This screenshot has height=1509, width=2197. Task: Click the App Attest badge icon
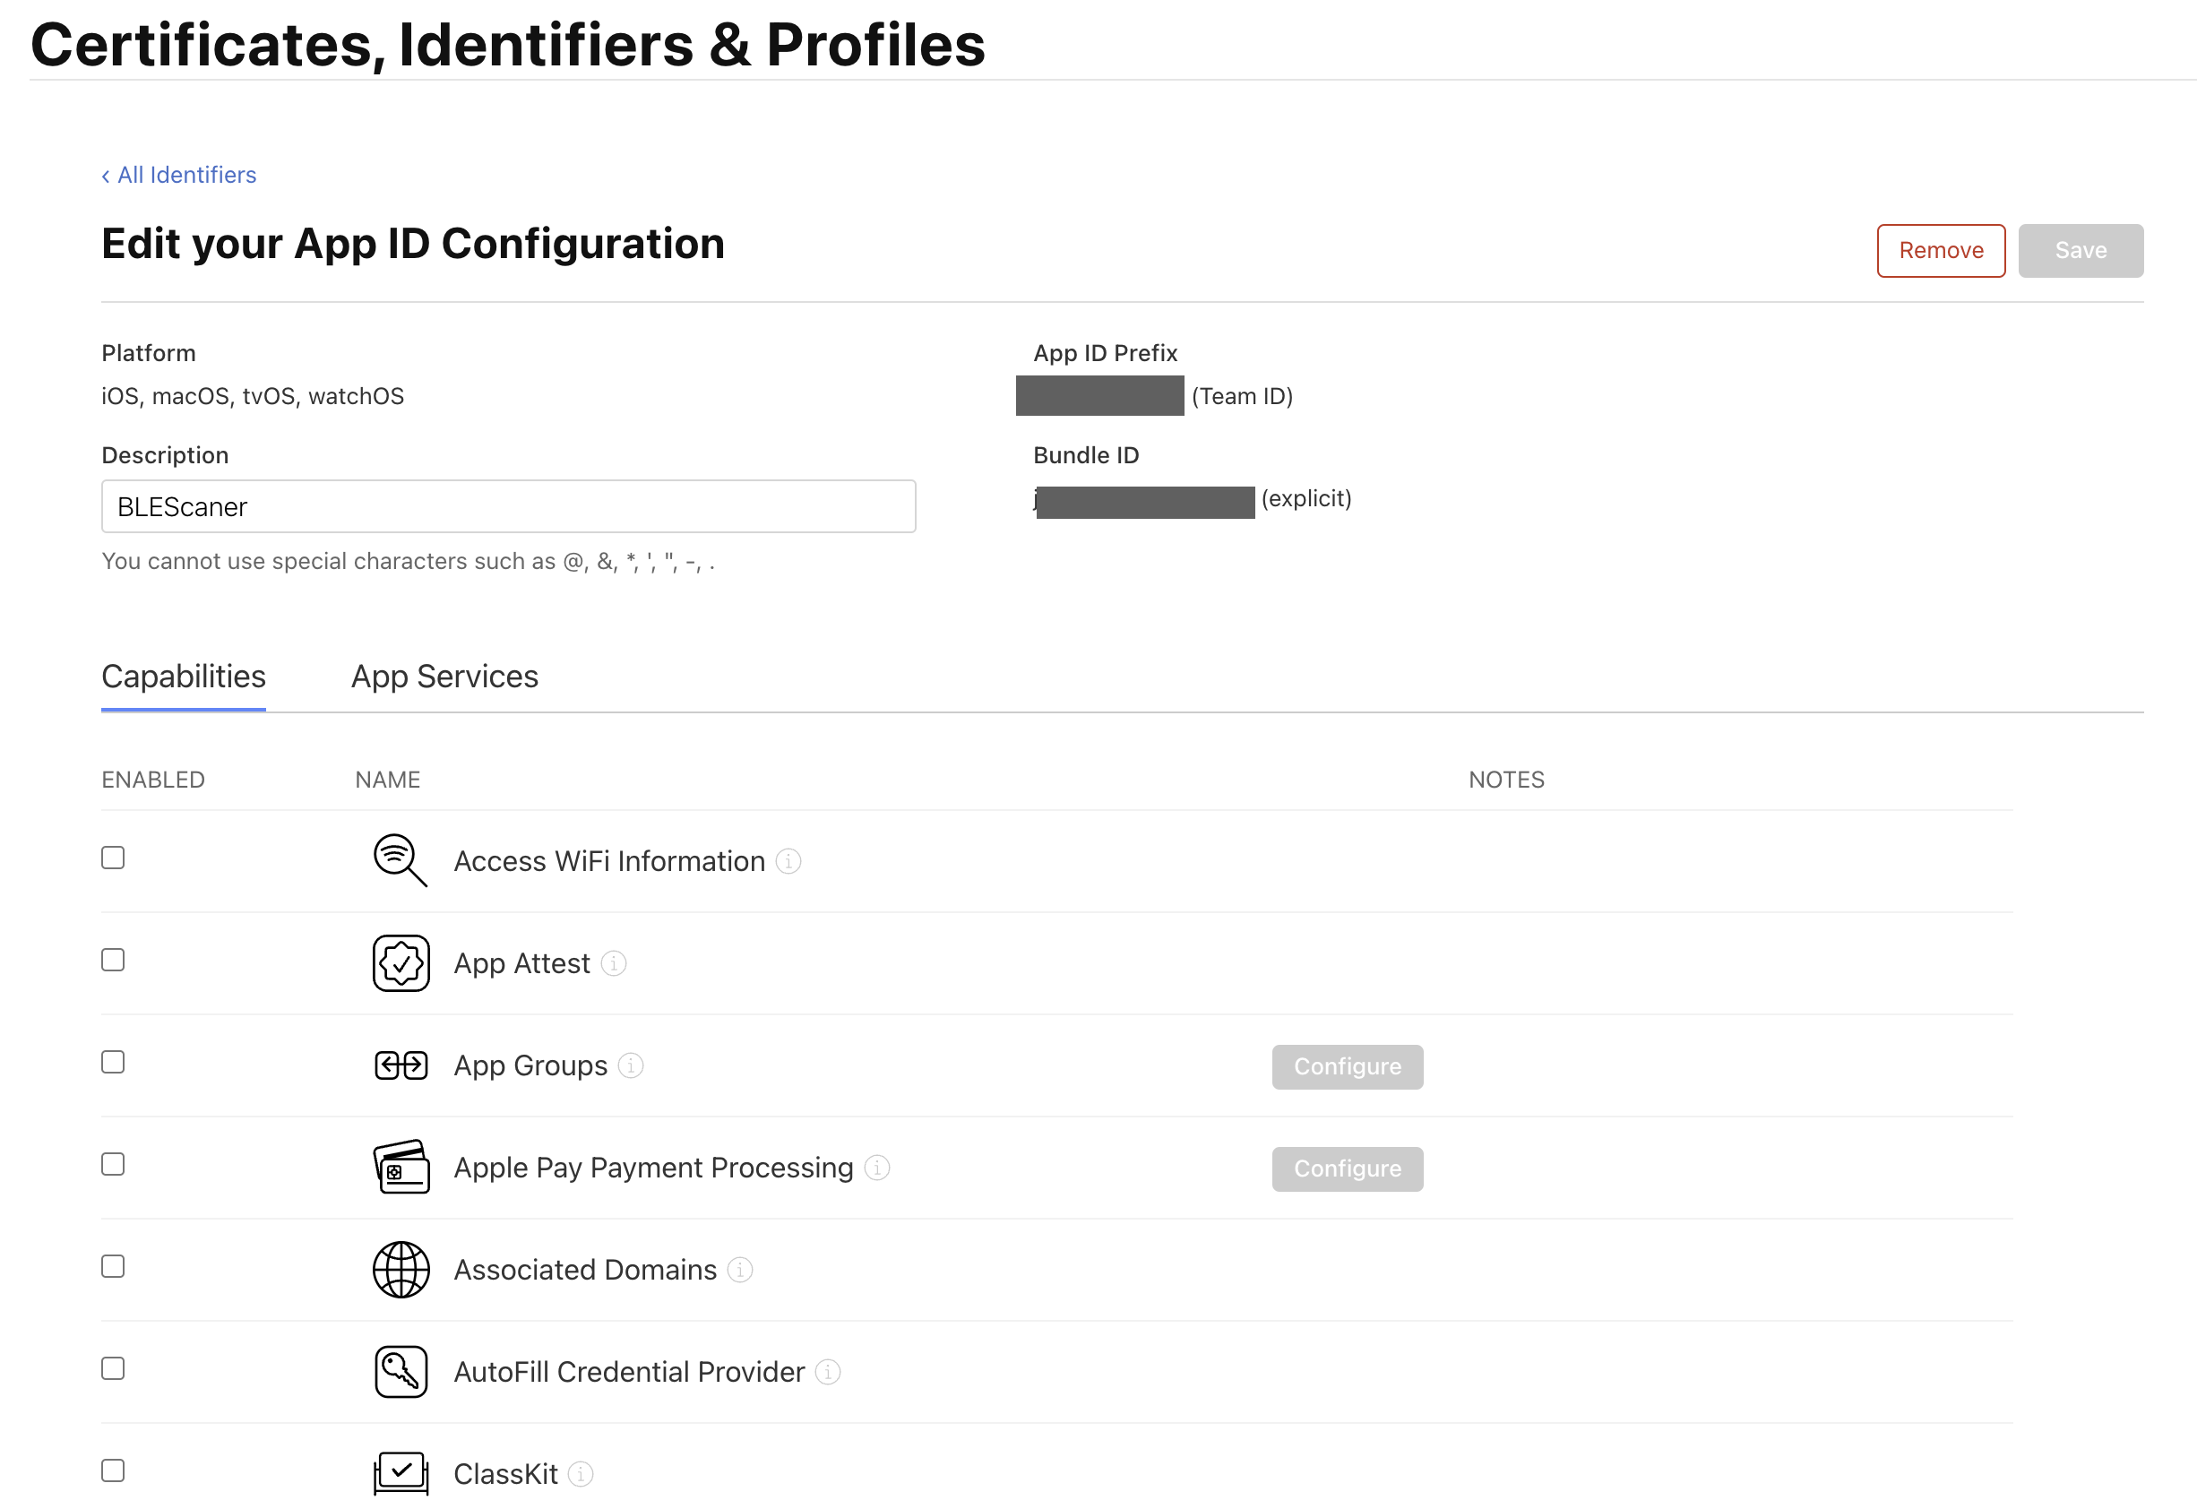(x=401, y=963)
